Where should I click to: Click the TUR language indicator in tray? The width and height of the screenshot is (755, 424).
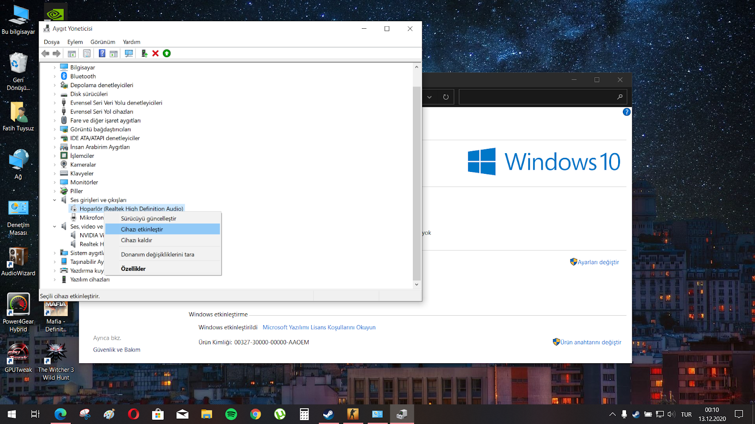pos(687,415)
